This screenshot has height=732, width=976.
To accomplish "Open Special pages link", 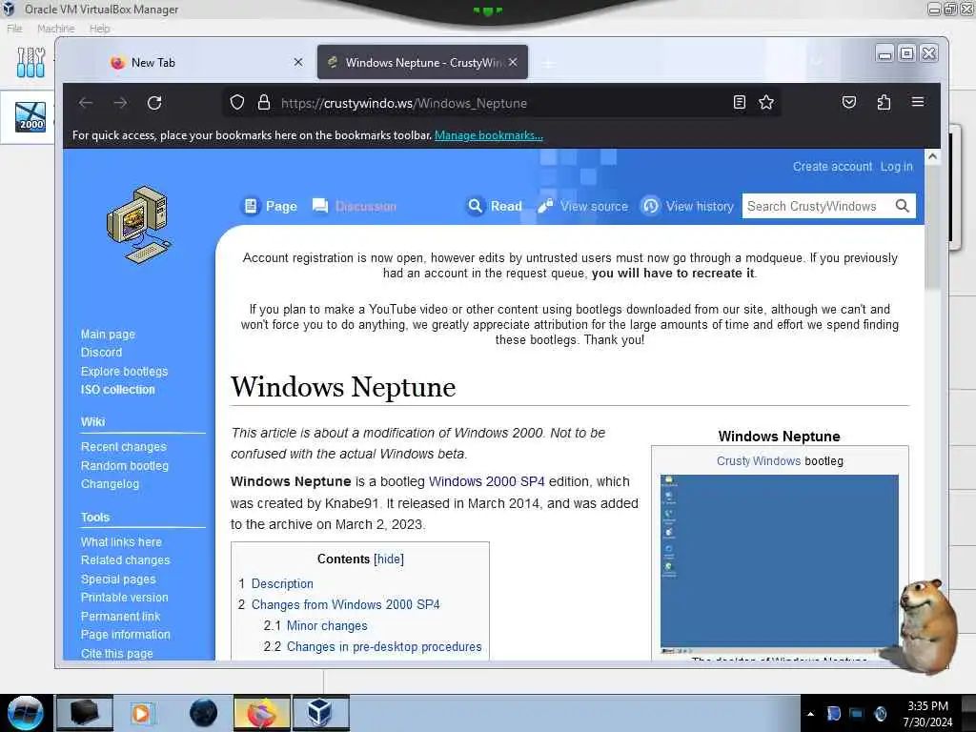I will pos(118,579).
